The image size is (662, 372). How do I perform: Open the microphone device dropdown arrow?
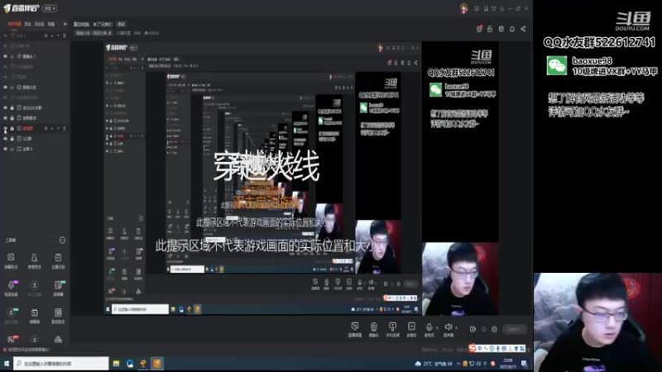pos(438,327)
